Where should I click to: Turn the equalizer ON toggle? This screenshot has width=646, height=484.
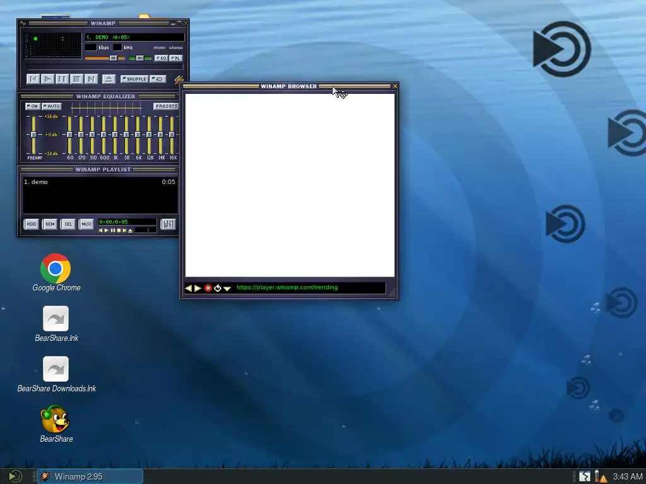click(x=33, y=106)
